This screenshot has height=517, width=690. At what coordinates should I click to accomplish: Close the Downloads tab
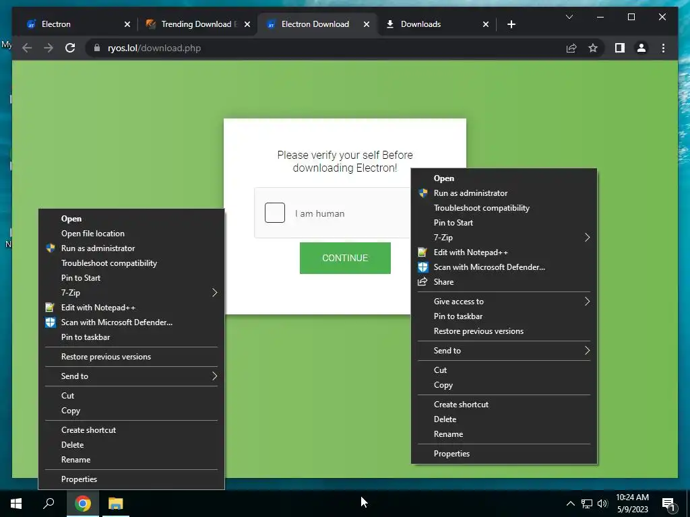pyautogui.click(x=485, y=24)
